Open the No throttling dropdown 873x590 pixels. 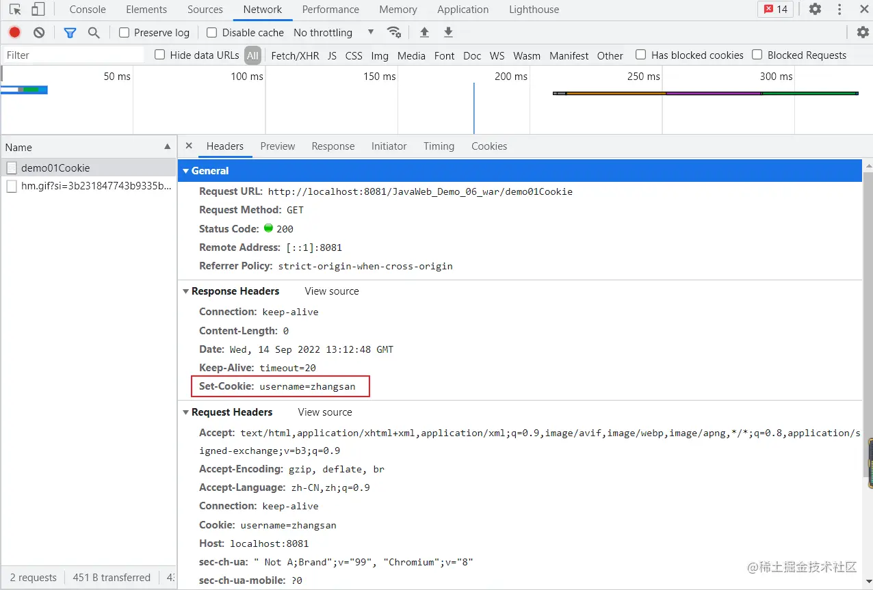point(333,32)
